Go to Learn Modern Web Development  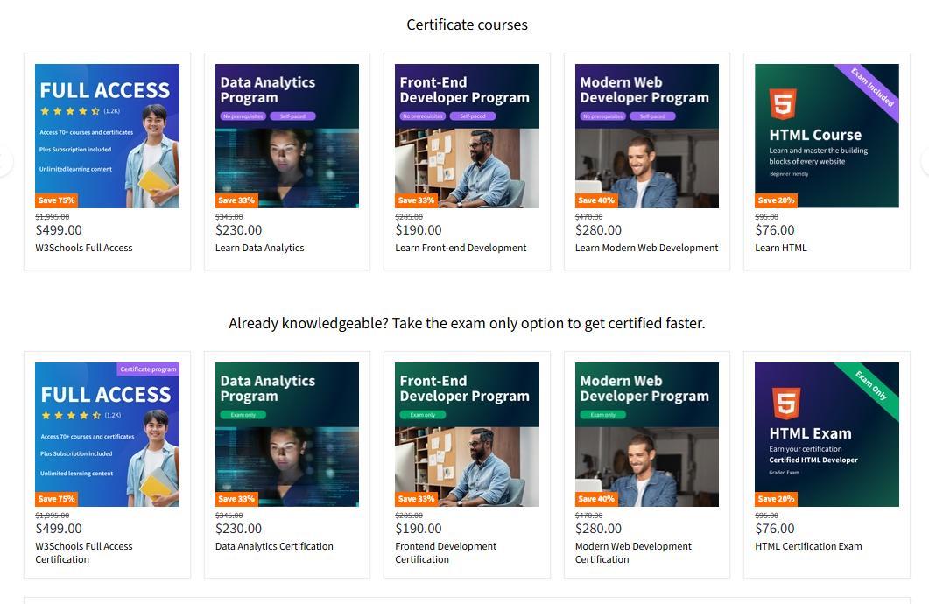point(646,248)
